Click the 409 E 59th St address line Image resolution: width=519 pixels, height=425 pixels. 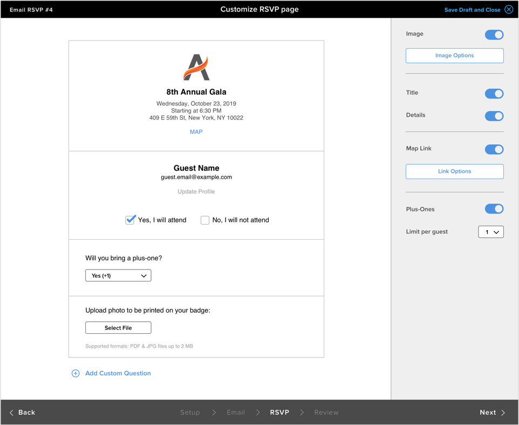coord(196,118)
